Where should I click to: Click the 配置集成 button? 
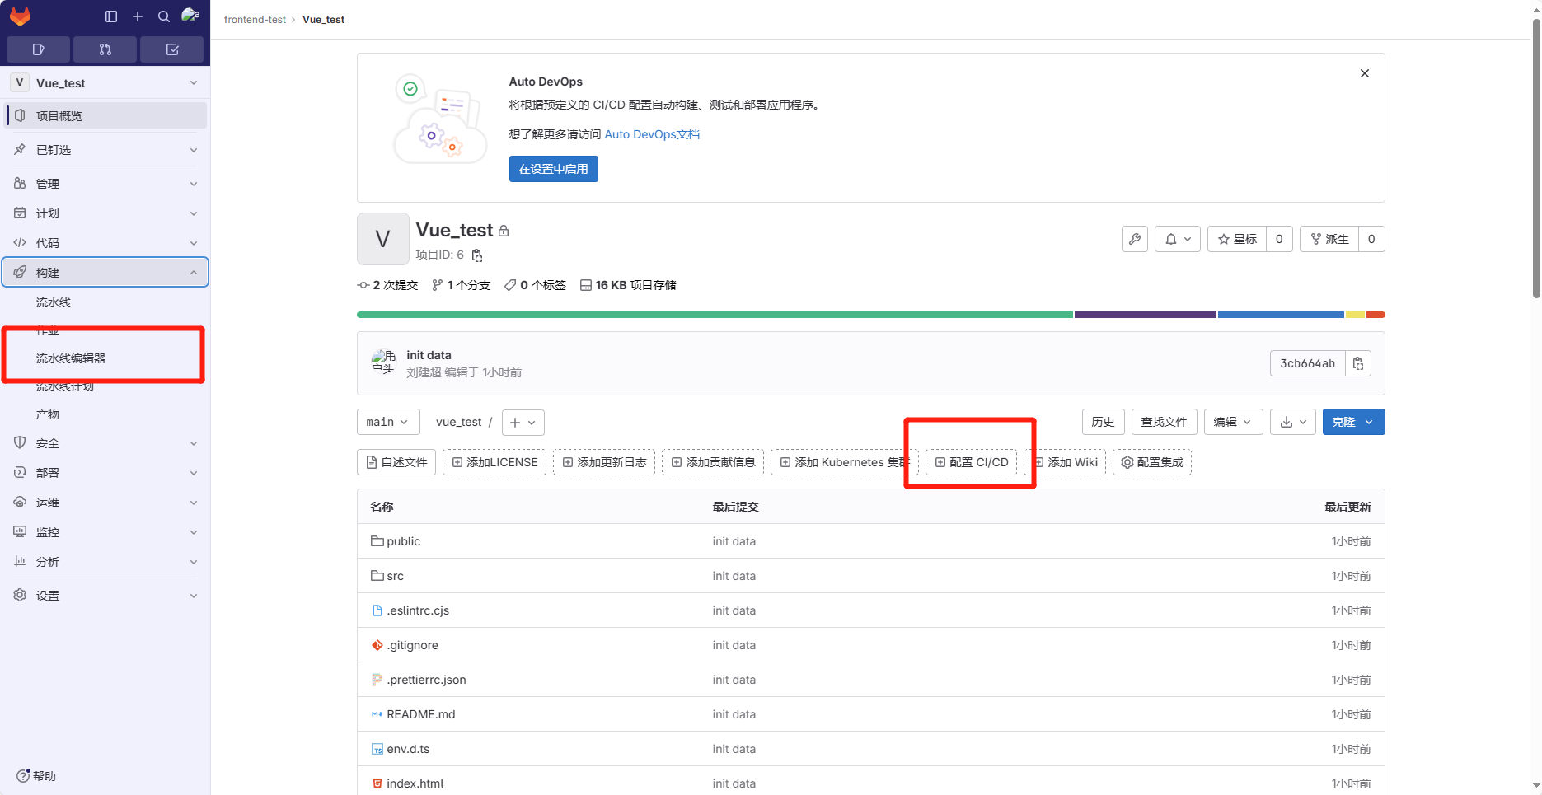click(1152, 462)
